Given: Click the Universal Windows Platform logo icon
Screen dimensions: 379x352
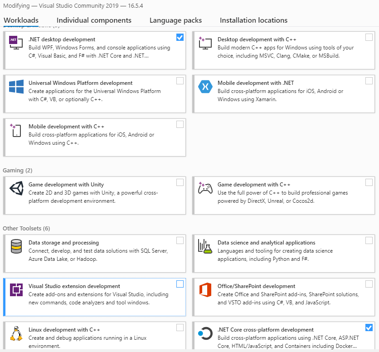Looking at the screenshot, I should coord(16,86).
